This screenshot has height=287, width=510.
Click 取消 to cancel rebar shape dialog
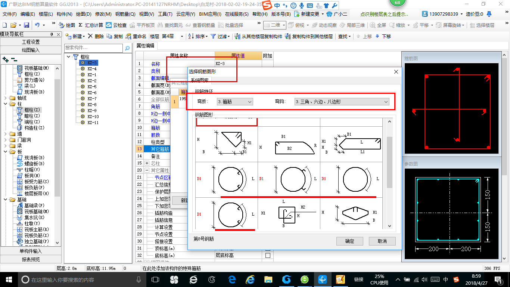coord(382,241)
